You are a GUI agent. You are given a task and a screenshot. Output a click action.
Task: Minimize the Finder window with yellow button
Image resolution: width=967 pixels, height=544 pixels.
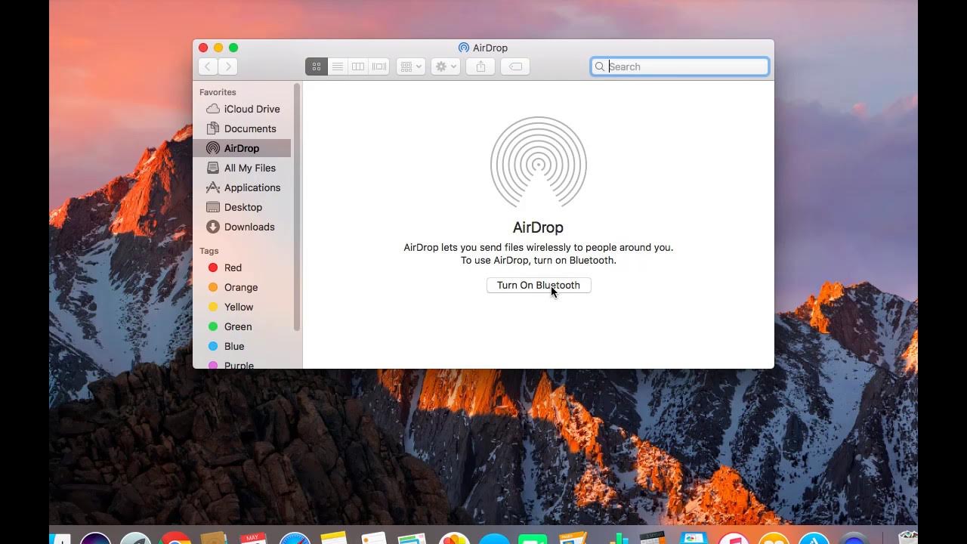pos(218,48)
